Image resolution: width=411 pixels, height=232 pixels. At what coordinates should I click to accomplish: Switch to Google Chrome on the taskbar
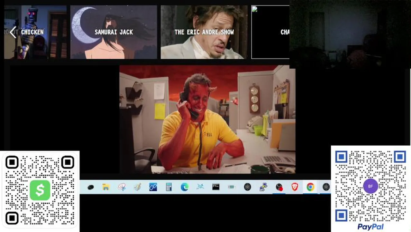(x=310, y=187)
